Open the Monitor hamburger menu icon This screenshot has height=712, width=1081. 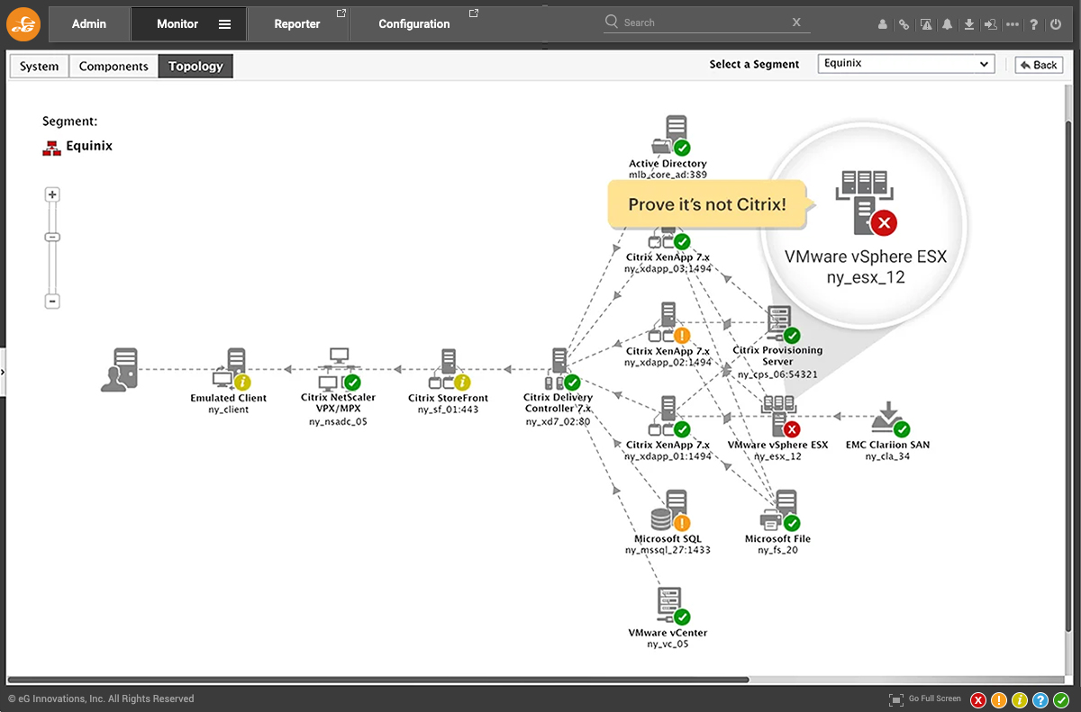pos(225,24)
